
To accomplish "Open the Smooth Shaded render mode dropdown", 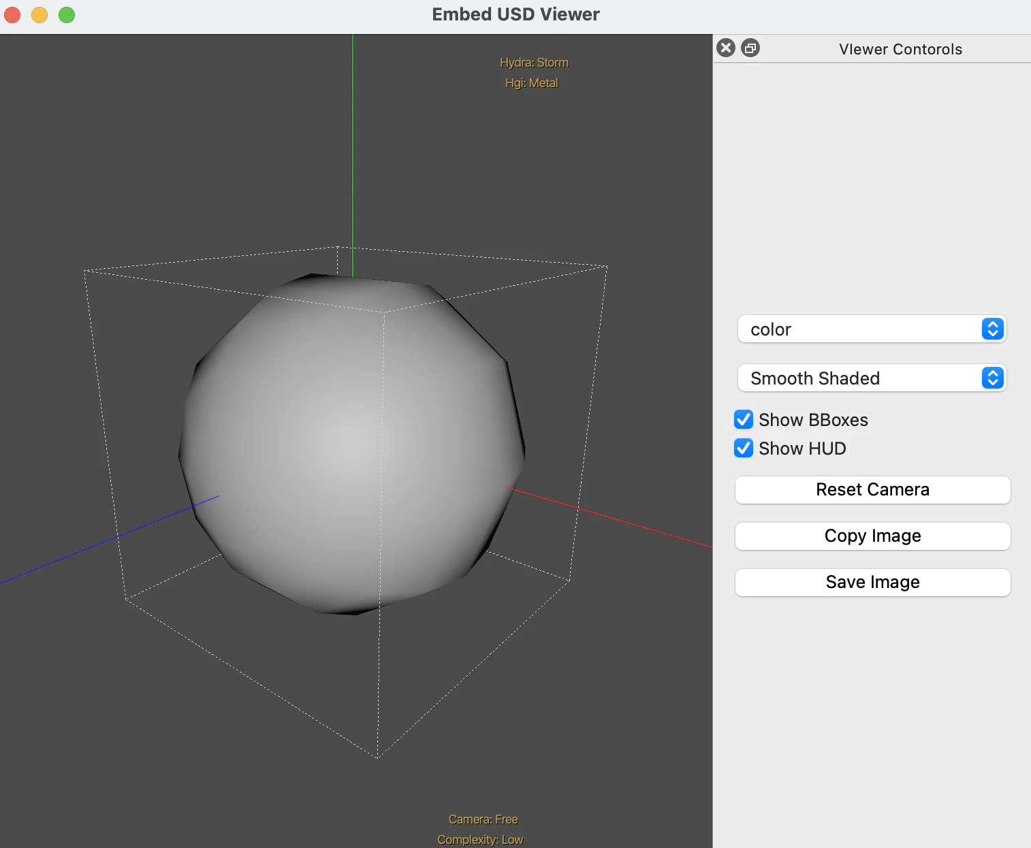I will (872, 378).
